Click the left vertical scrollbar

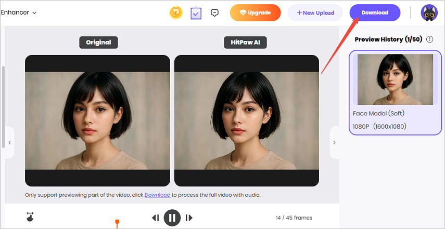pos(3,107)
